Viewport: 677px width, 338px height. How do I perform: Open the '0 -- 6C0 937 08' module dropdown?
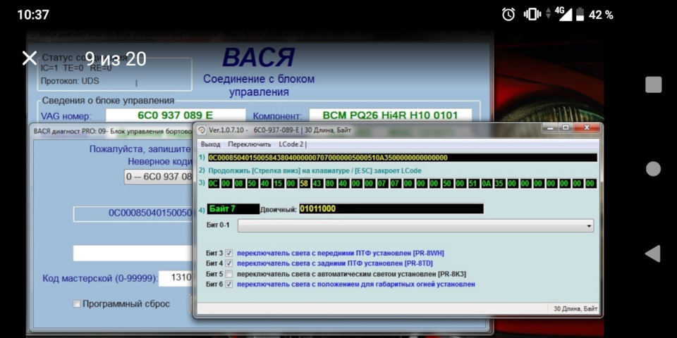[x=159, y=176]
